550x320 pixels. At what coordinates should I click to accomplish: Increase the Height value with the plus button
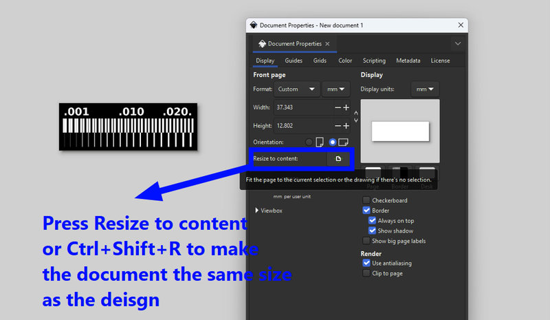pos(346,126)
